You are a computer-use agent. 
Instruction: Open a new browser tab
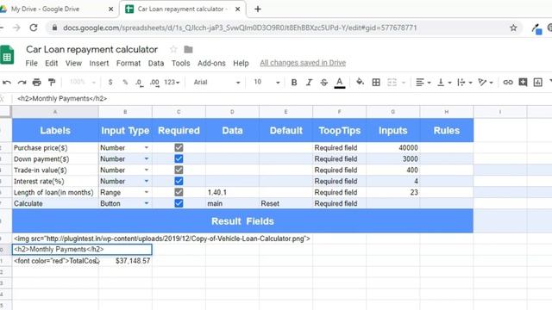coord(258,9)
